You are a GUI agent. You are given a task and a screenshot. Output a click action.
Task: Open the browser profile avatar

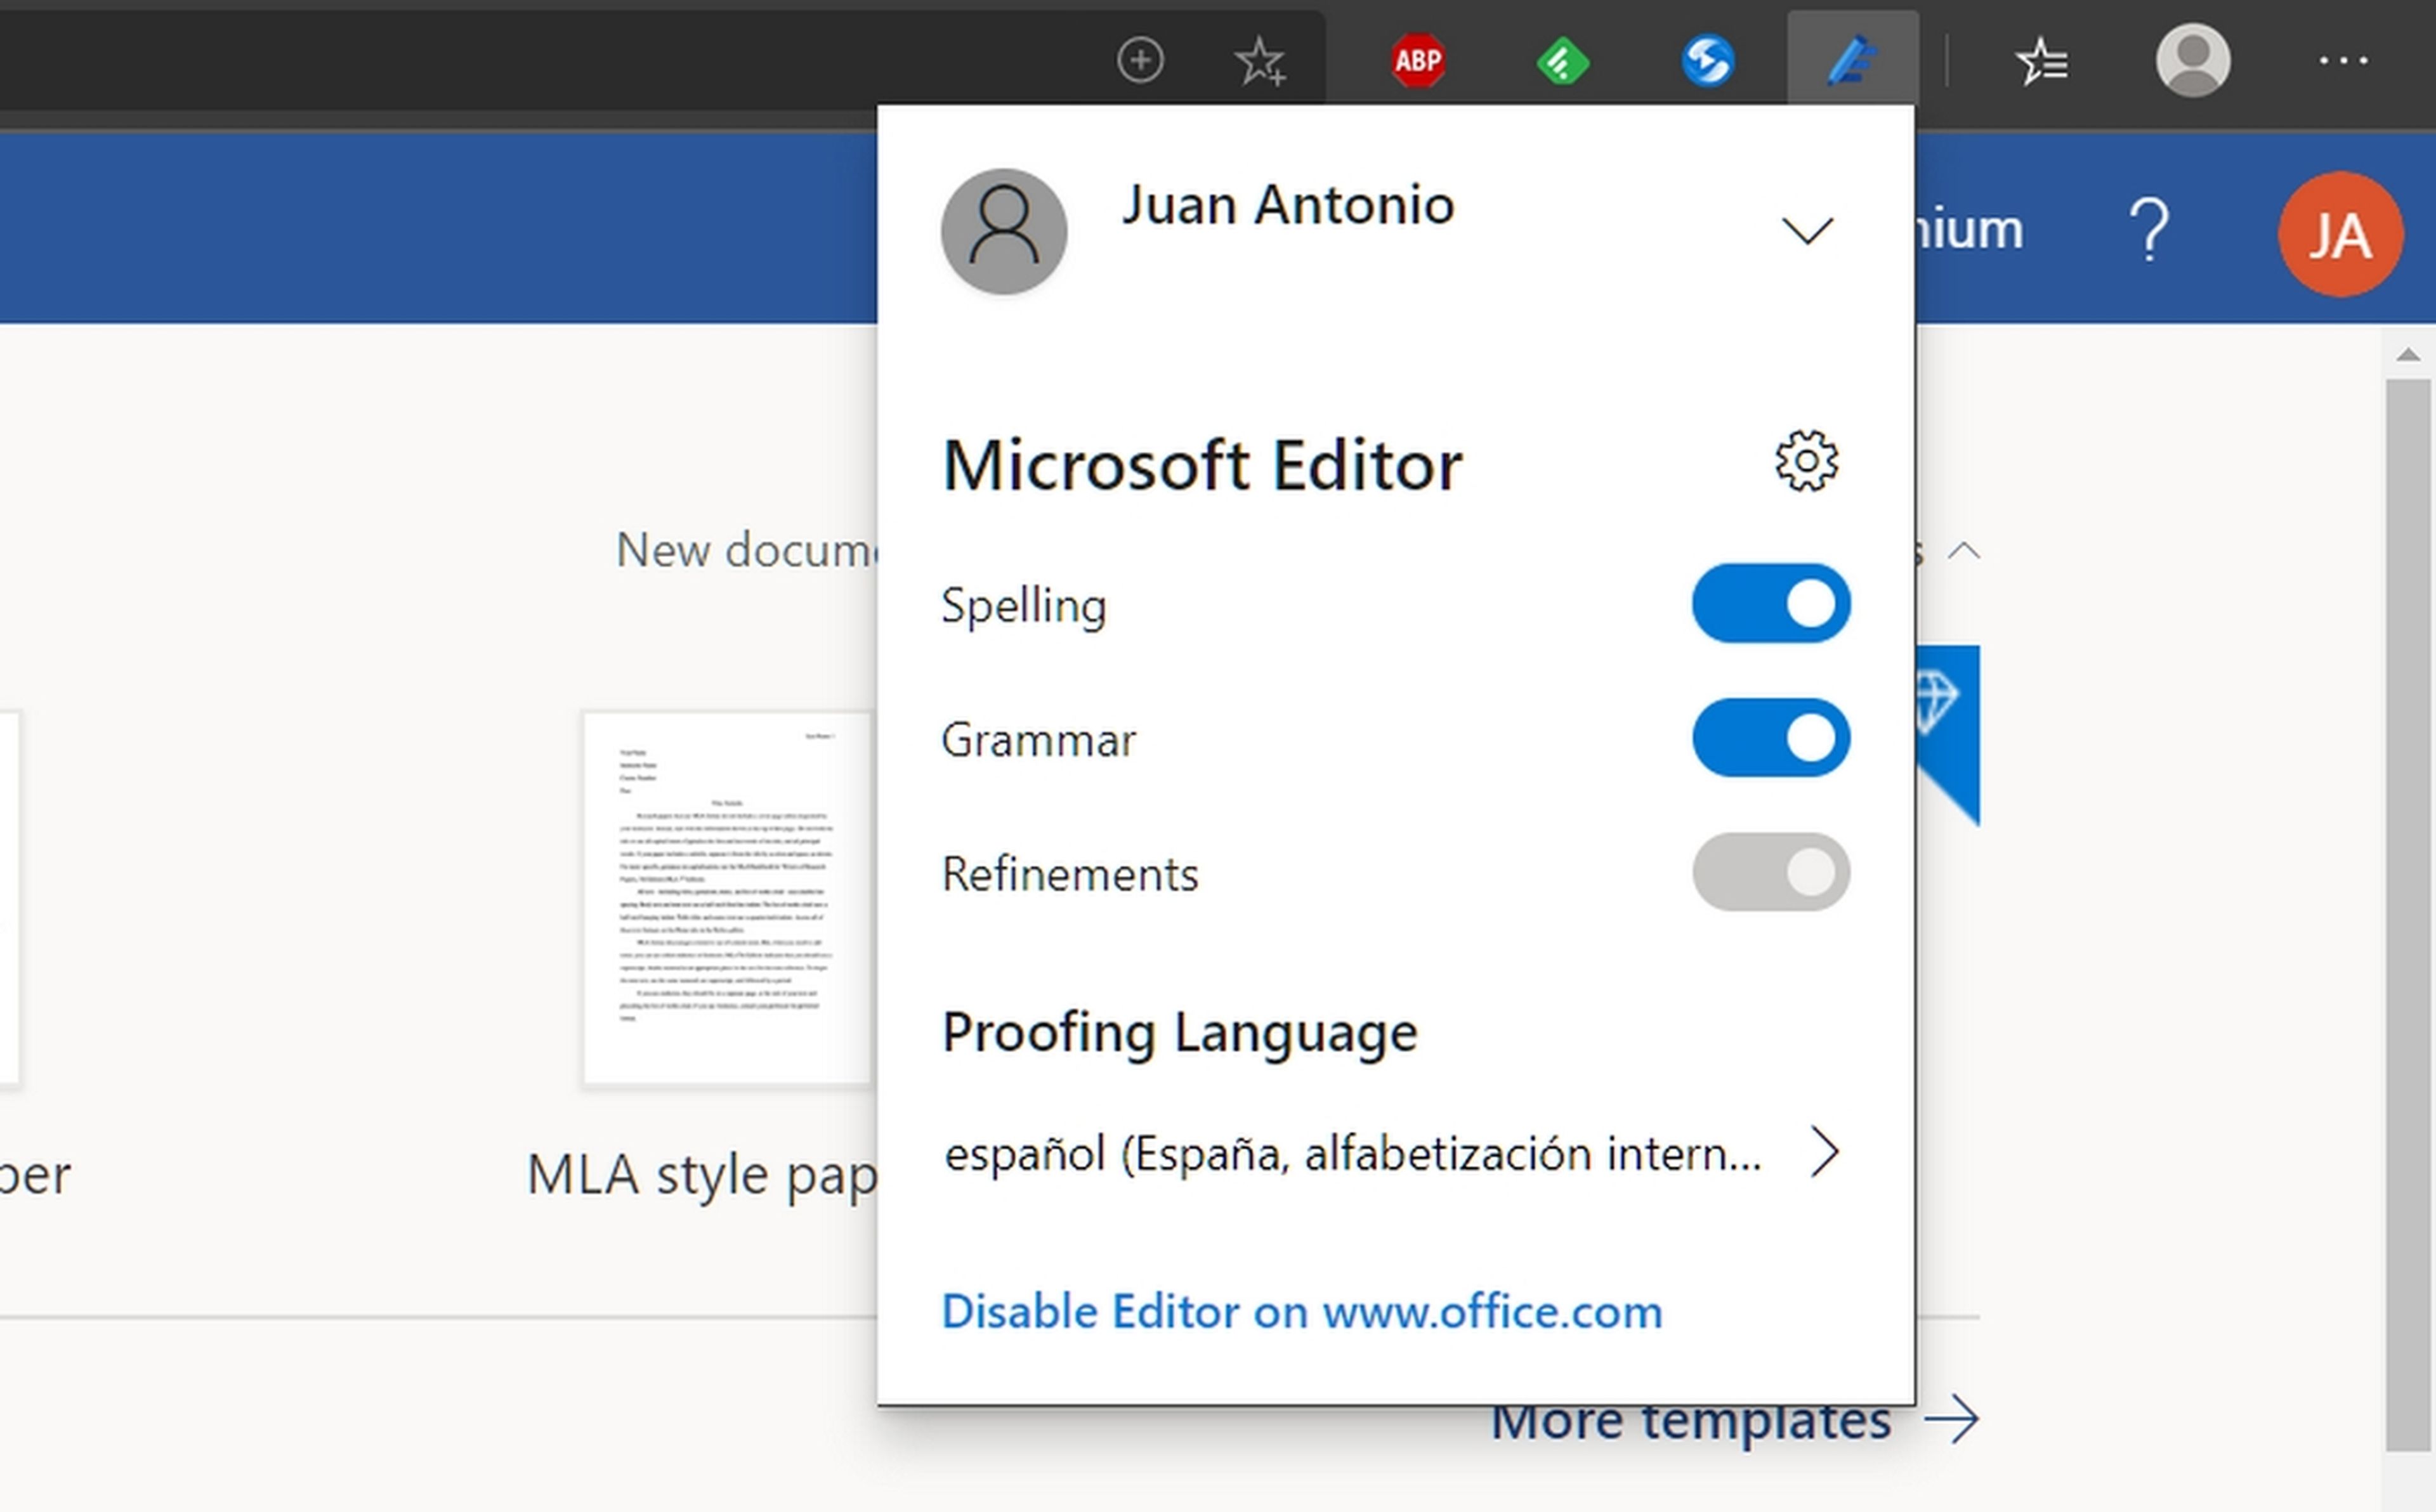(2192, 60)
